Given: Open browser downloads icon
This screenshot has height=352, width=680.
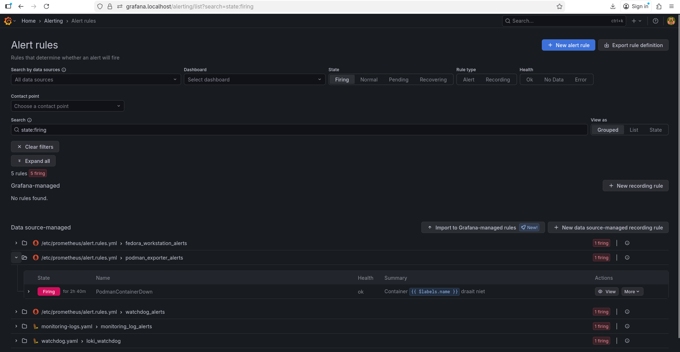Looking at the screenshot, I should (613, 6).
